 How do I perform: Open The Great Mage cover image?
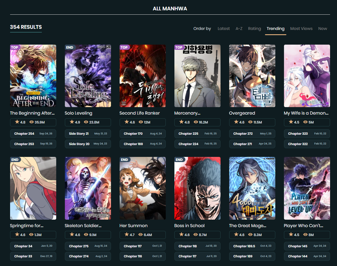pos(252,188)
